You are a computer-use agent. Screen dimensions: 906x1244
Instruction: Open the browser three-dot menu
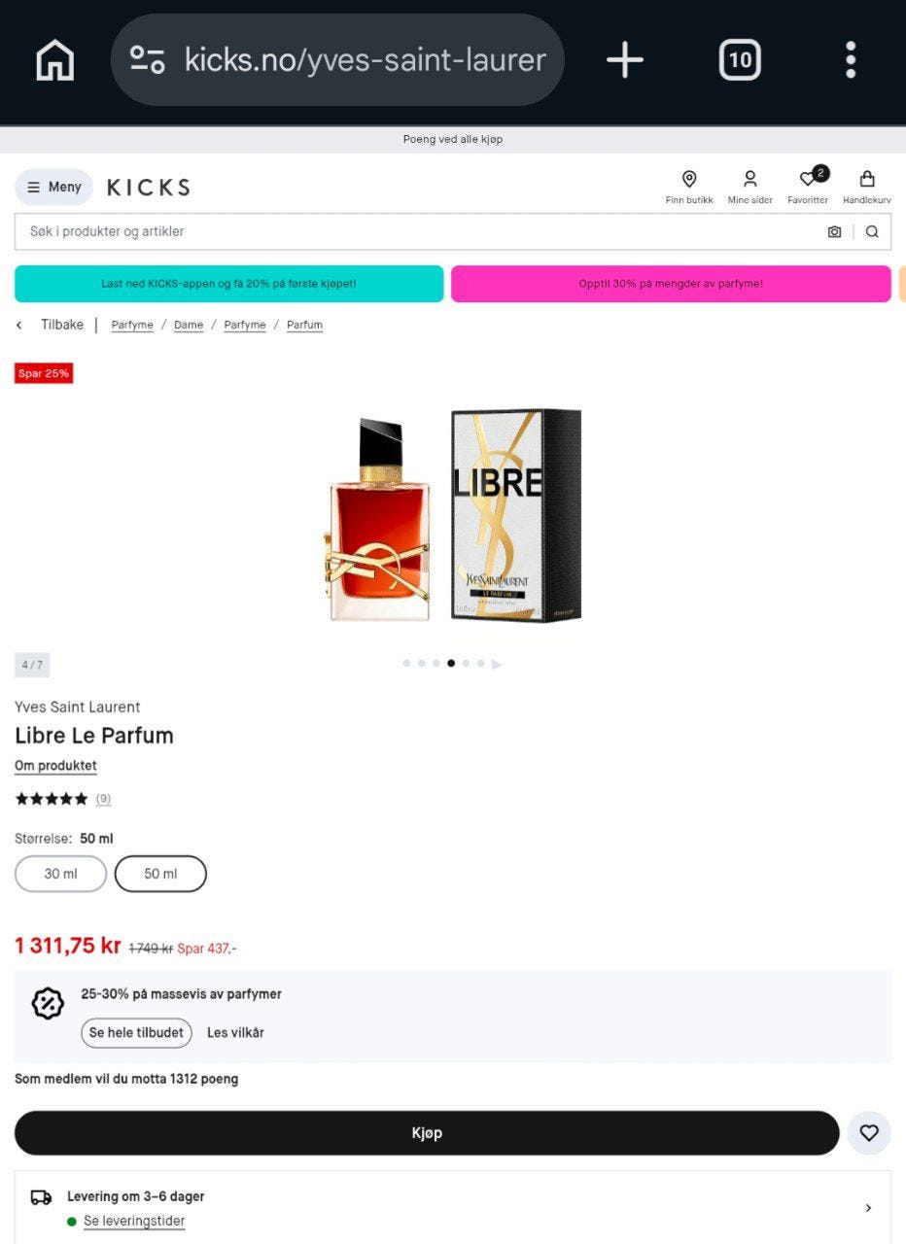[x=851, y=60]
